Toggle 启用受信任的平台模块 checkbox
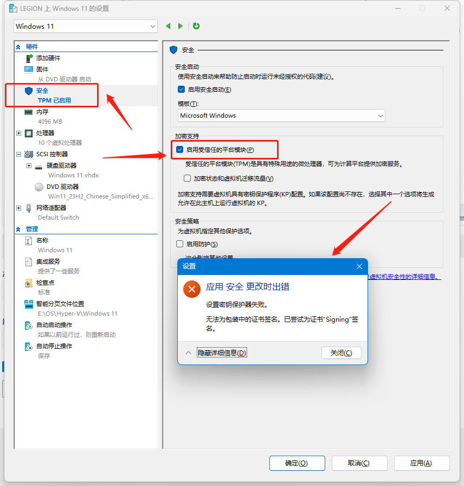464x486 pixels. (179, 150)
